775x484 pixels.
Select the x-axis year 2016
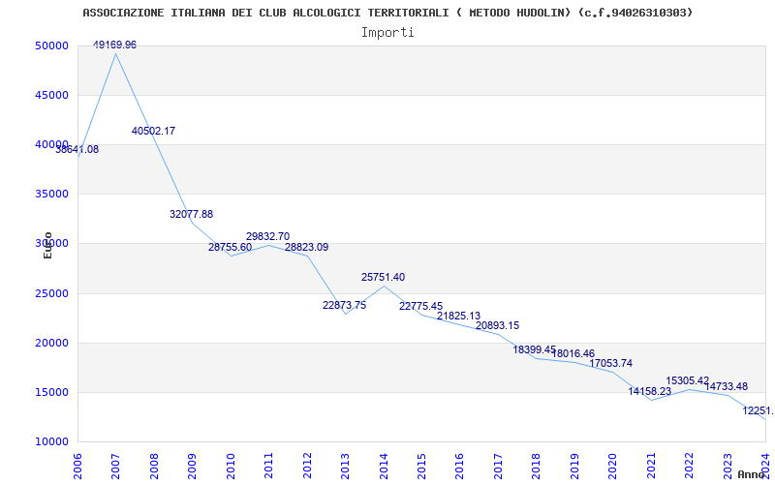[459, 467]
